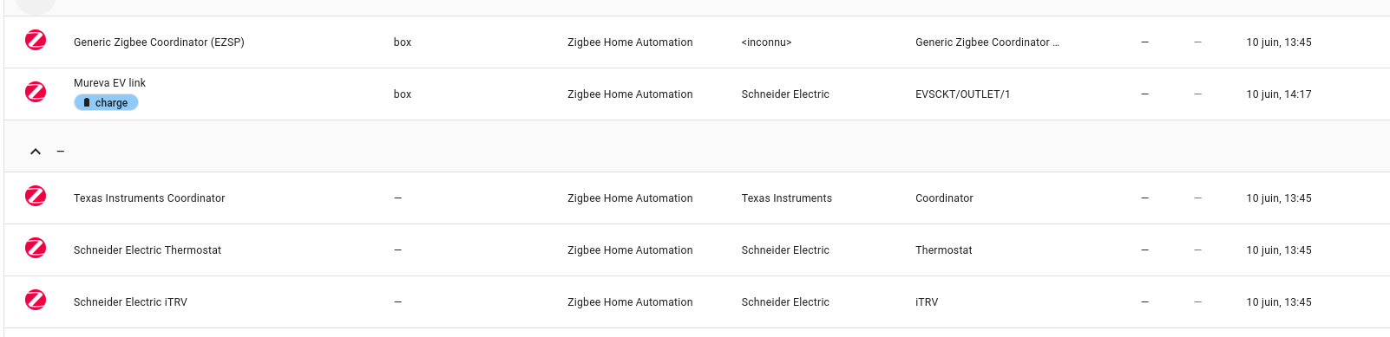Select the blue charge label chip
This screenshot has height=337, width=1390.
(x=106, y=102)
